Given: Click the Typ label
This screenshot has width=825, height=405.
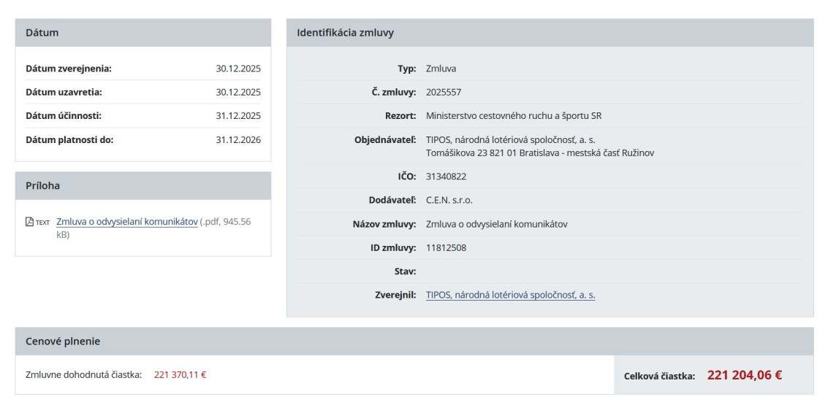Looking at the screenshot, I should 407,69.
